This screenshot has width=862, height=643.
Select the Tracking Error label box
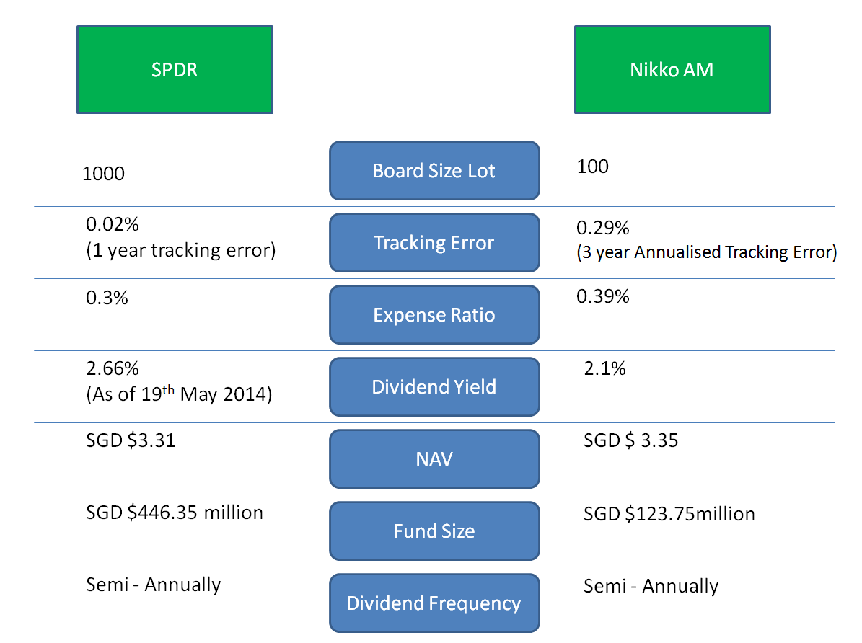434,243
